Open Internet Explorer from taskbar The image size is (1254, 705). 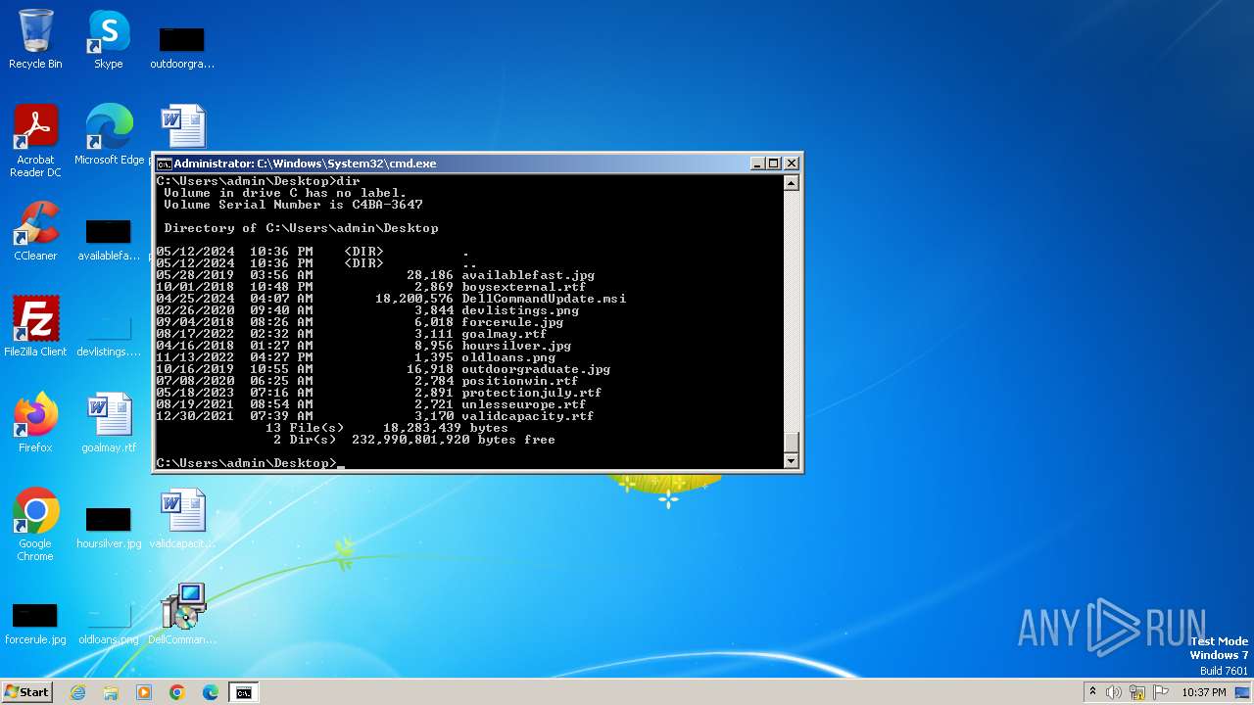click(x=78, y=692)
